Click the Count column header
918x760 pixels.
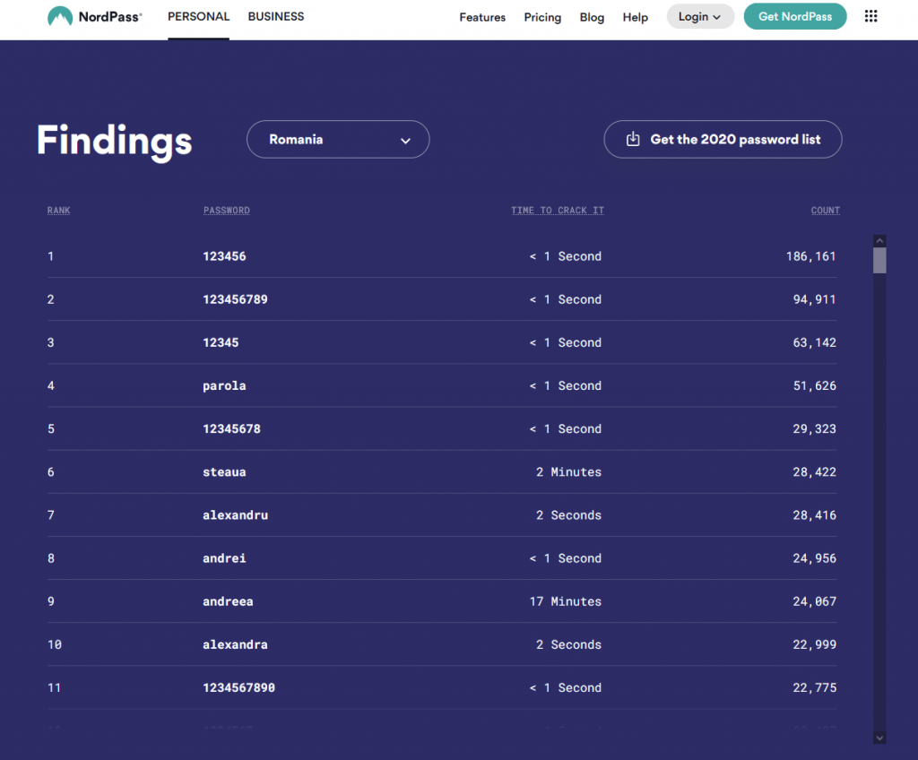click(825, 211)
